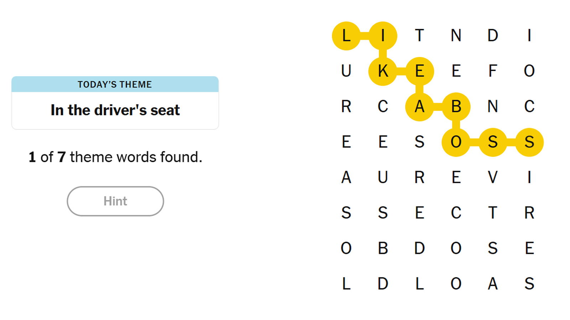Select the letter S at the bottom right corner
Viewport: 570px width, 320px height.
[x=530, y=284]
